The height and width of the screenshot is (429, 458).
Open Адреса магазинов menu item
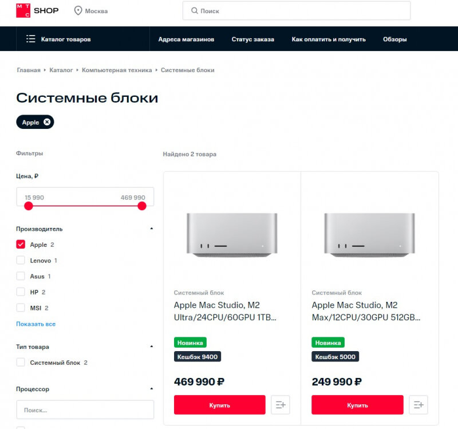coord(186,39)
